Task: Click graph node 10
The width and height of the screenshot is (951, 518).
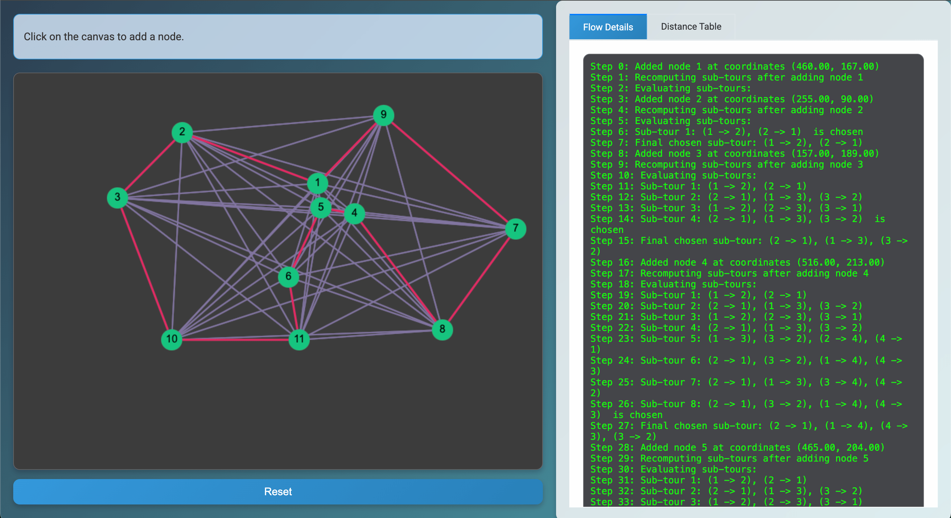Action: point(172,339)
